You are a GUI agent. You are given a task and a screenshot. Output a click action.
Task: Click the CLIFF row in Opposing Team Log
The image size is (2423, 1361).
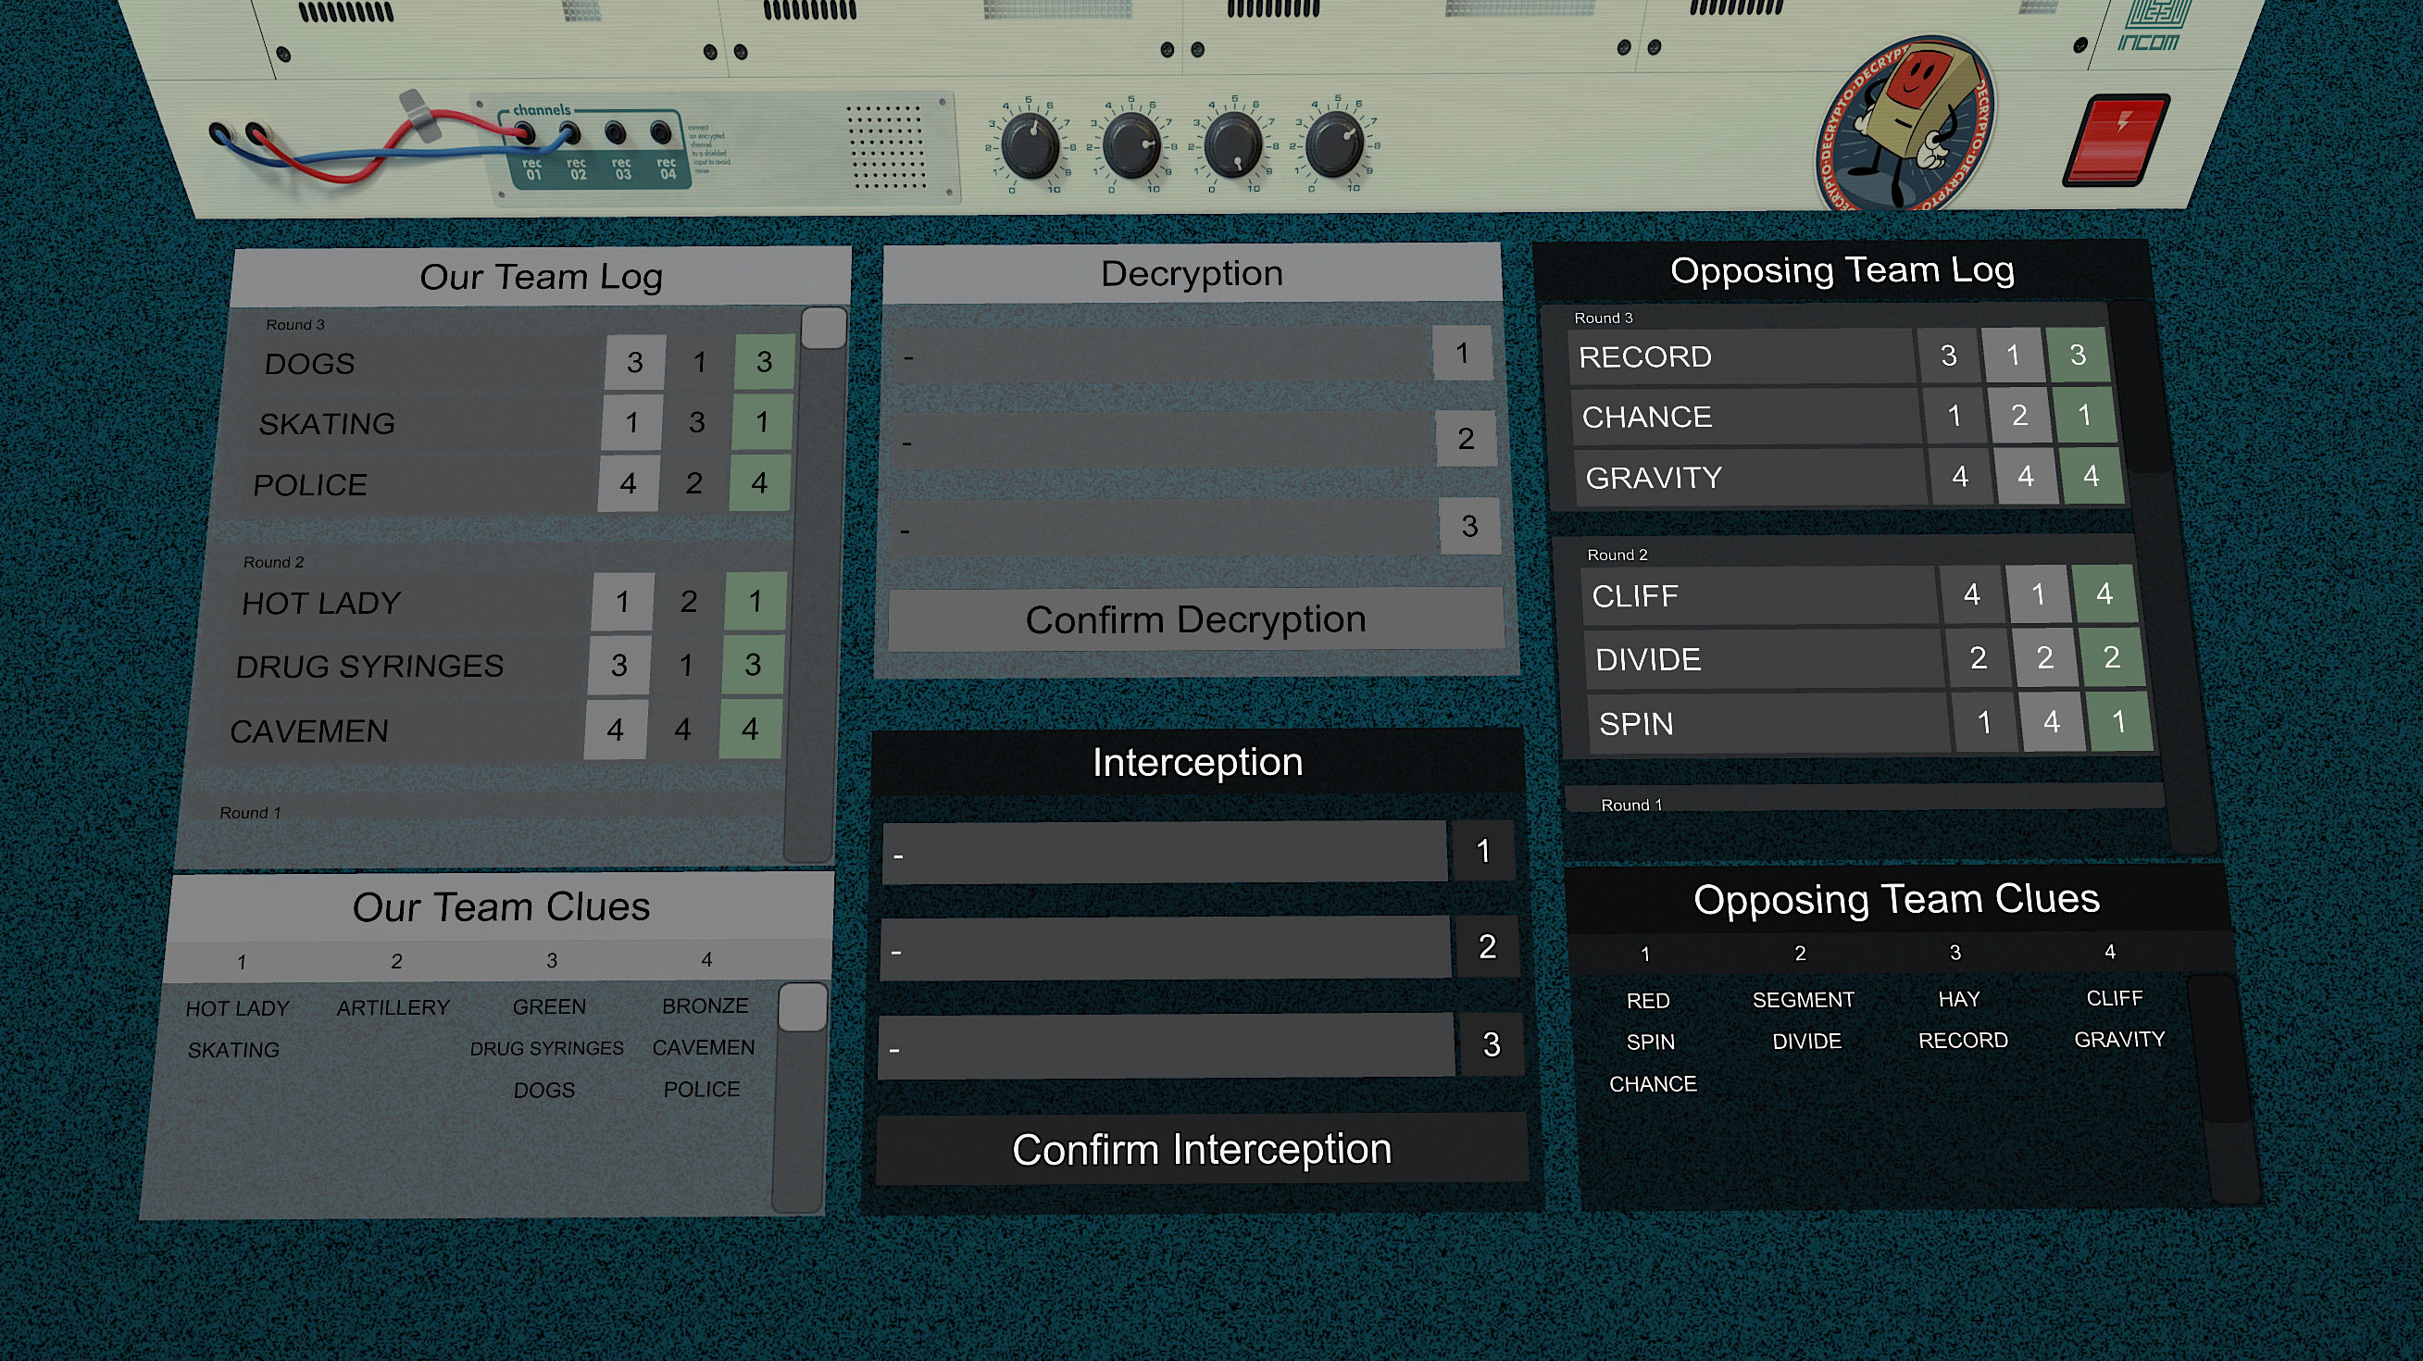(1859, 595)
